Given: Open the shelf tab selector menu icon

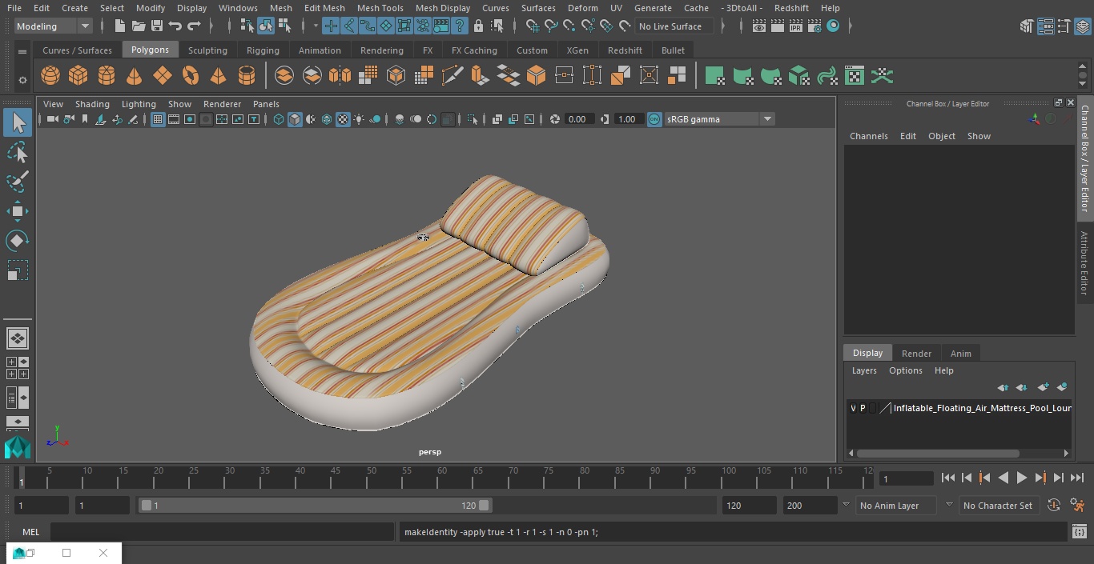Looking at the screenshot, I should tap(22, 51).
